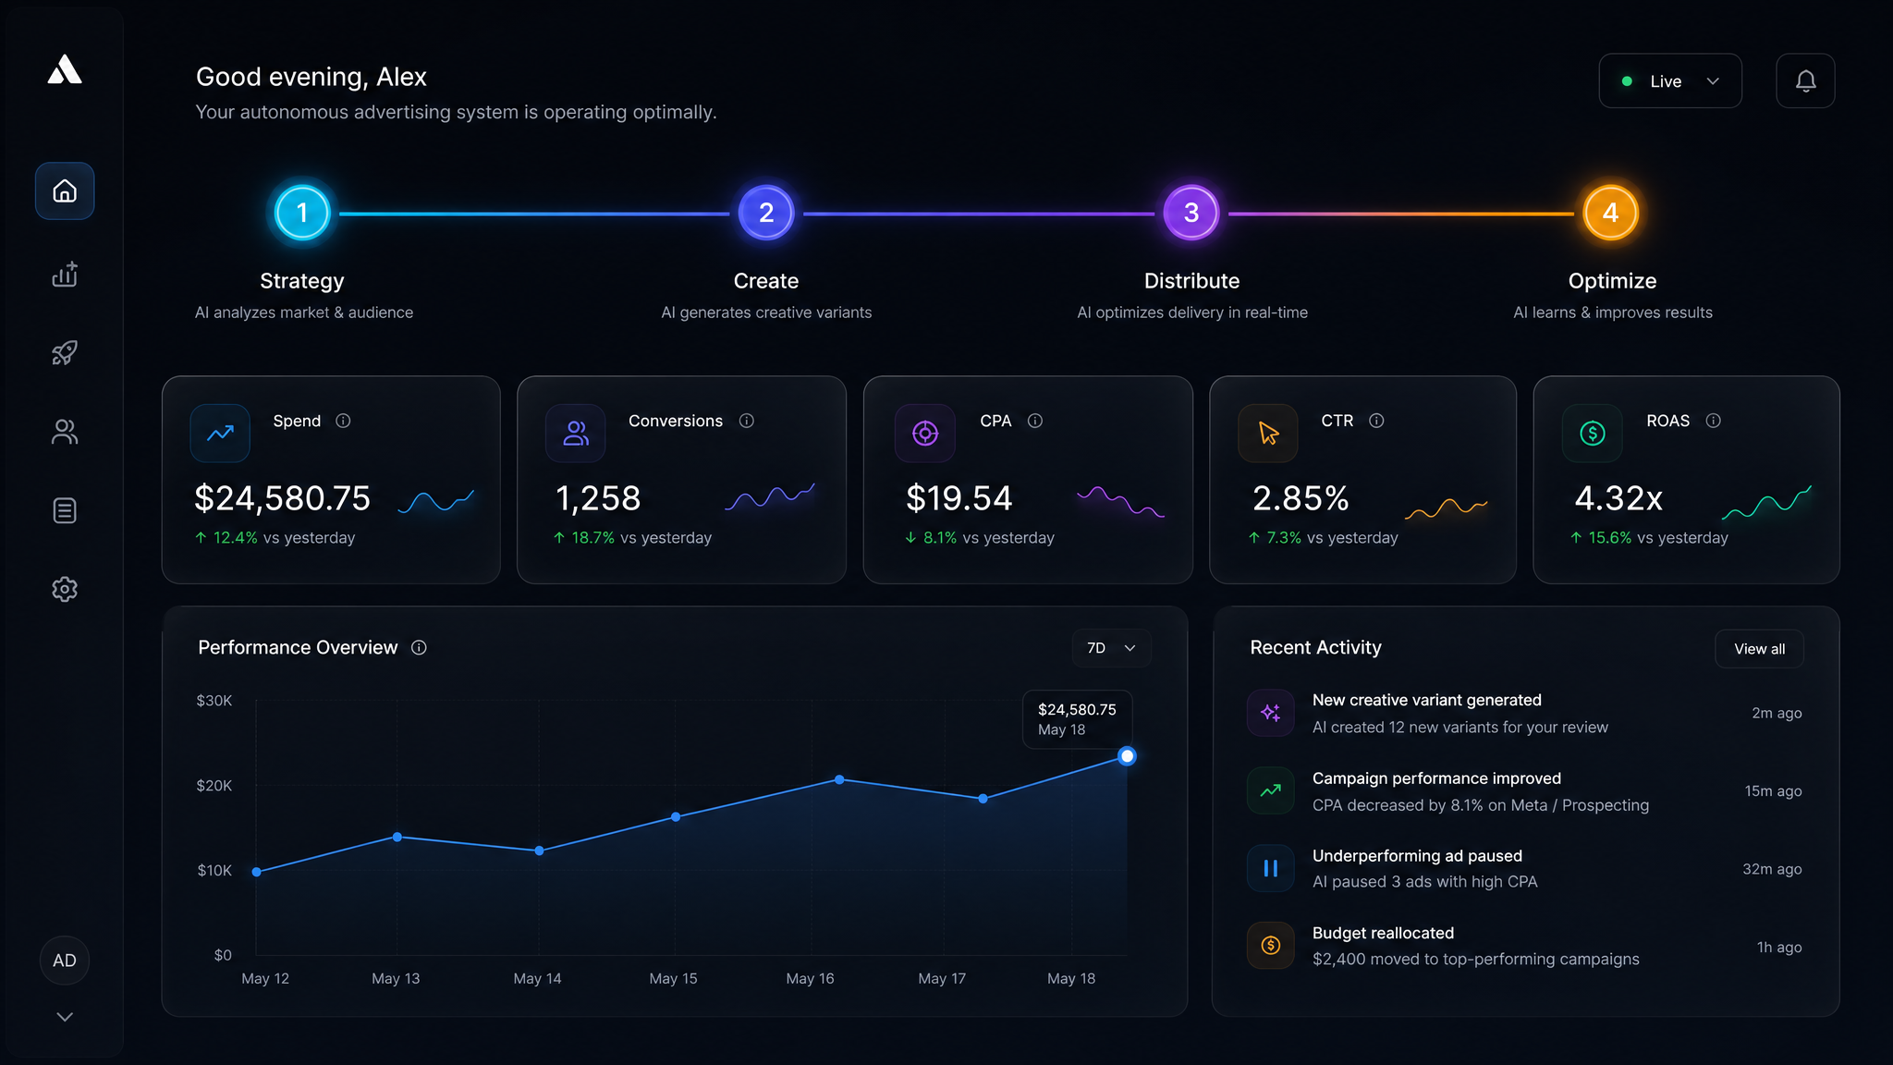Viewport: 1893px width, 1065px height.
Task: Click the CPA target icon
Action: [925, 433]
